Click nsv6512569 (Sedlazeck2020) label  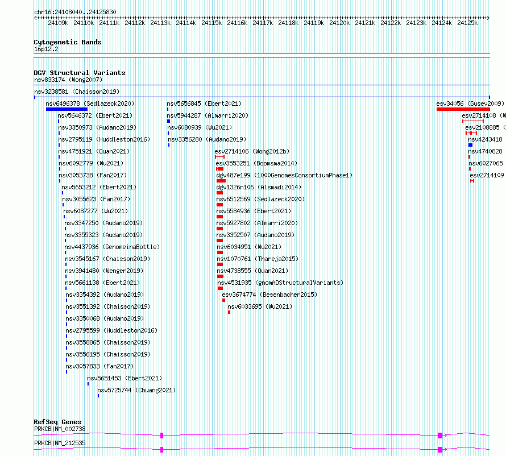(260, 199)
